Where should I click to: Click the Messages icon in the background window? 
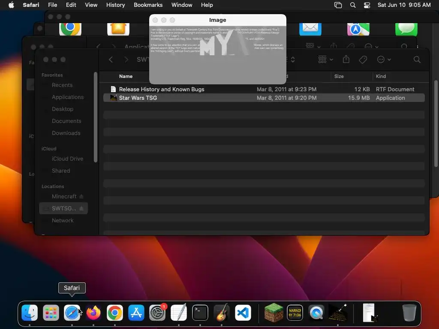click(406, 29)
